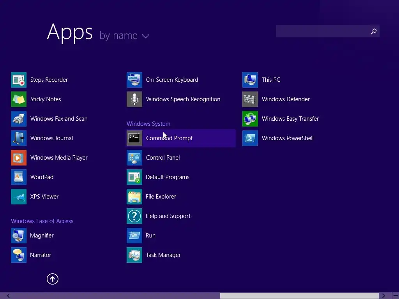Click the 'Windows Media Player' label

point(59,158)
